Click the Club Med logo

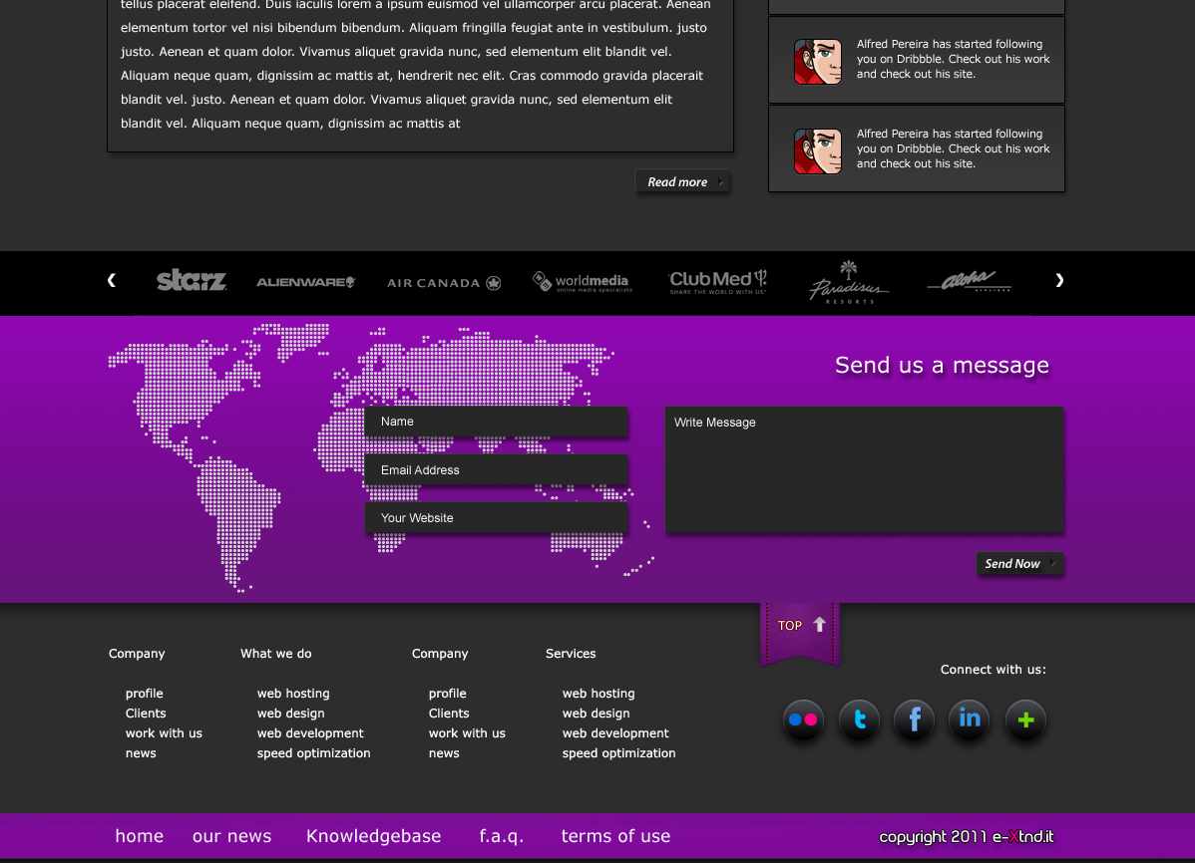pyautogui.click(x=717, y=281)
